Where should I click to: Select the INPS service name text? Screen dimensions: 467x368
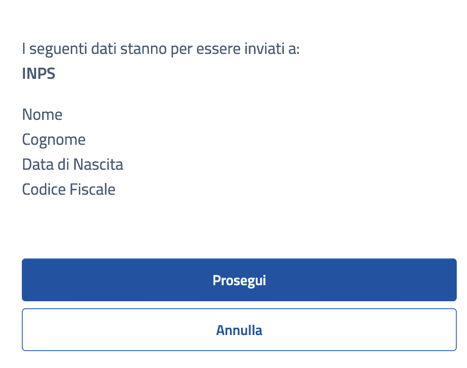click(x=38, y=73)
